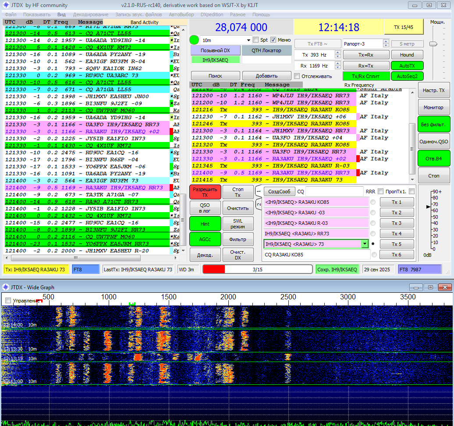This screenshot has width=454, height=426.
Task: Toggle the Tx/Rx Сплит button
Action: 366,76
